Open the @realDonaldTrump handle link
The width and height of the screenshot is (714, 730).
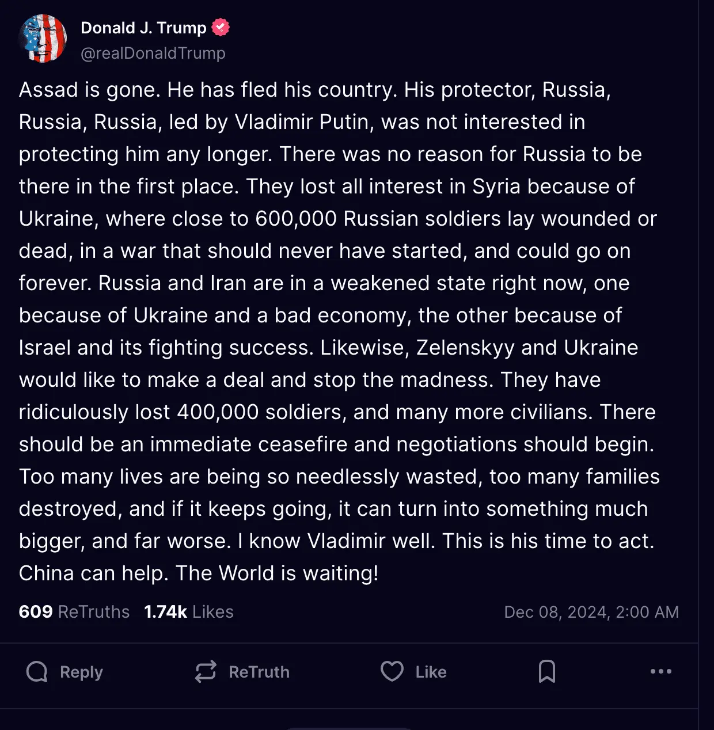click(x=153, y=53)
